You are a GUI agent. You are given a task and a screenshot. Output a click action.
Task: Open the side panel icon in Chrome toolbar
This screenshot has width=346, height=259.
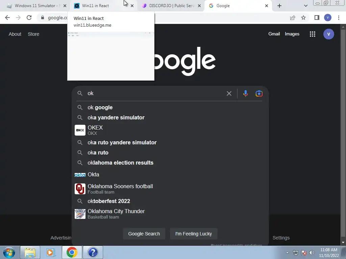[317, 18]
